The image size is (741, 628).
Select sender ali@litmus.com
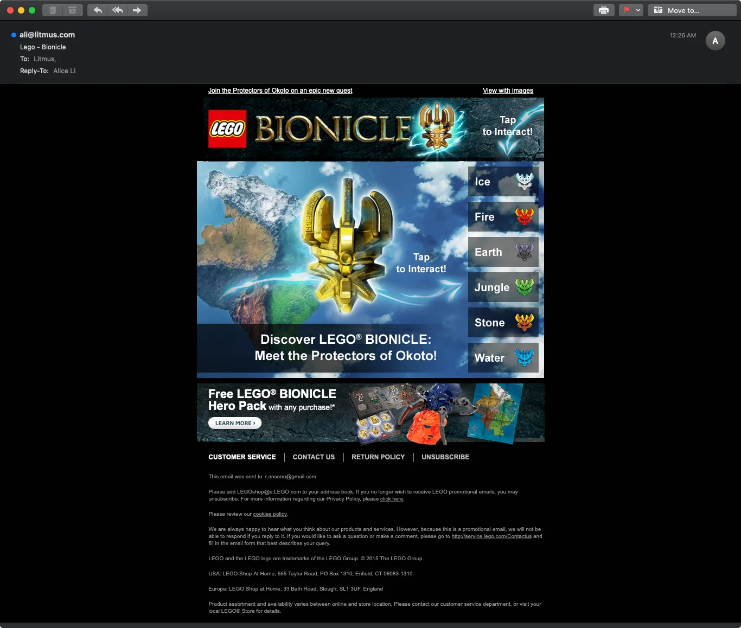[x=47, y=35]
